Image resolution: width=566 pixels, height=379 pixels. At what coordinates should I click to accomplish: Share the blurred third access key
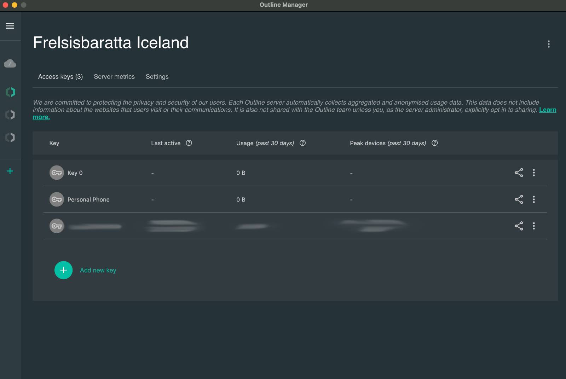[x=519, y=226]
